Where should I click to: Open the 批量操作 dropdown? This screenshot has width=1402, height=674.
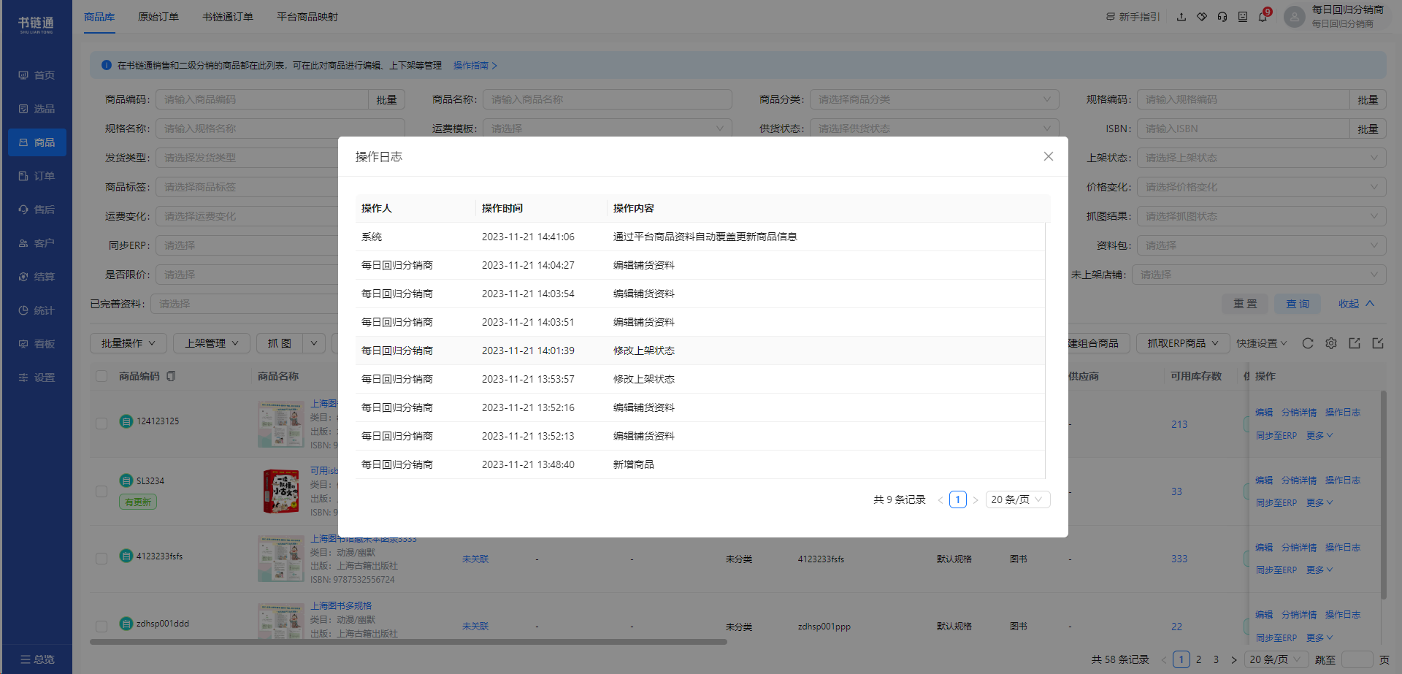pos(129,343)
